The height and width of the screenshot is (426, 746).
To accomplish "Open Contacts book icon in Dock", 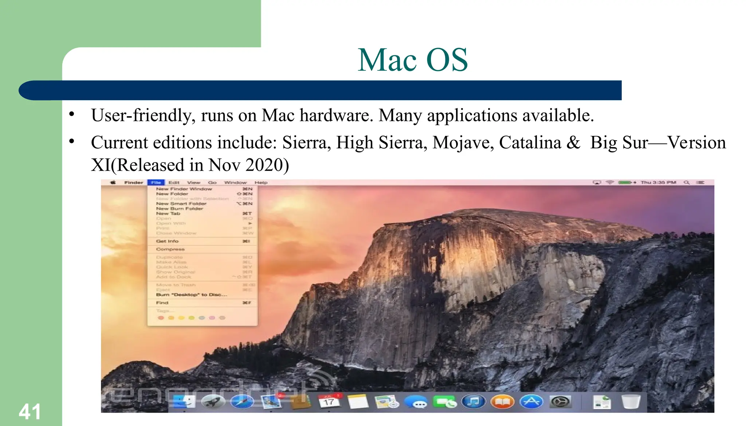I will click(300, 402).
